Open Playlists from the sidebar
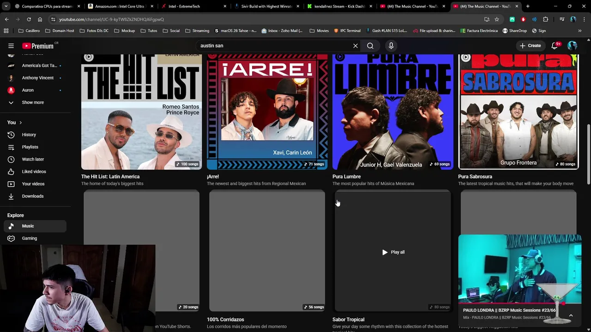 [35, 147]
